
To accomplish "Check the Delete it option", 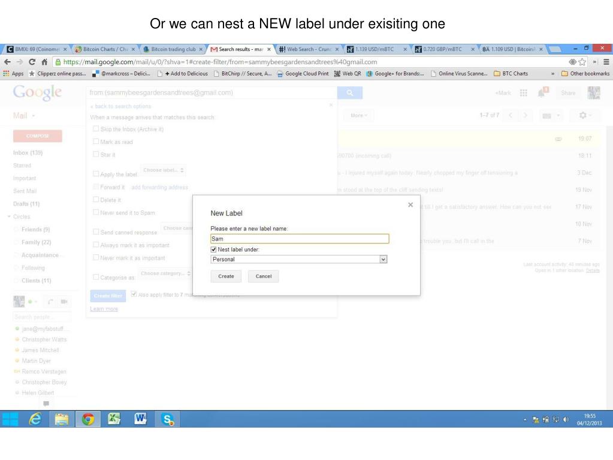I will [x=96, y=200].
